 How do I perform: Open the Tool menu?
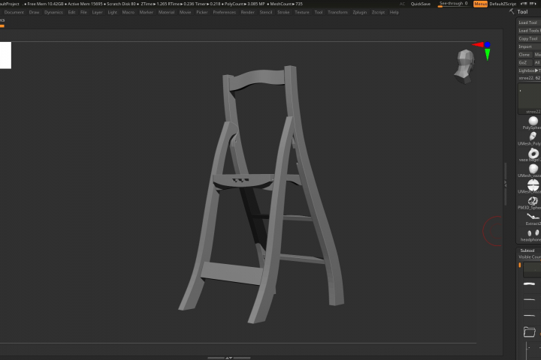coord(319,12)
